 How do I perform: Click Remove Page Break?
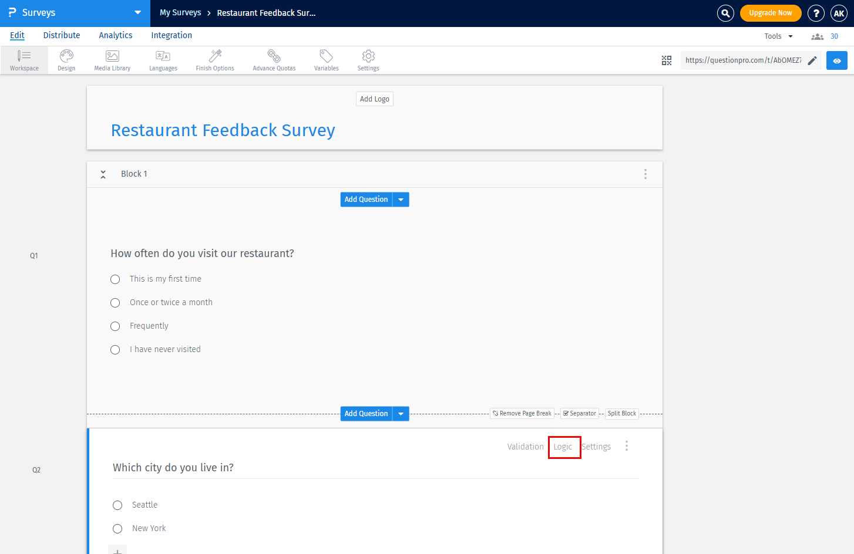[522, 413]
